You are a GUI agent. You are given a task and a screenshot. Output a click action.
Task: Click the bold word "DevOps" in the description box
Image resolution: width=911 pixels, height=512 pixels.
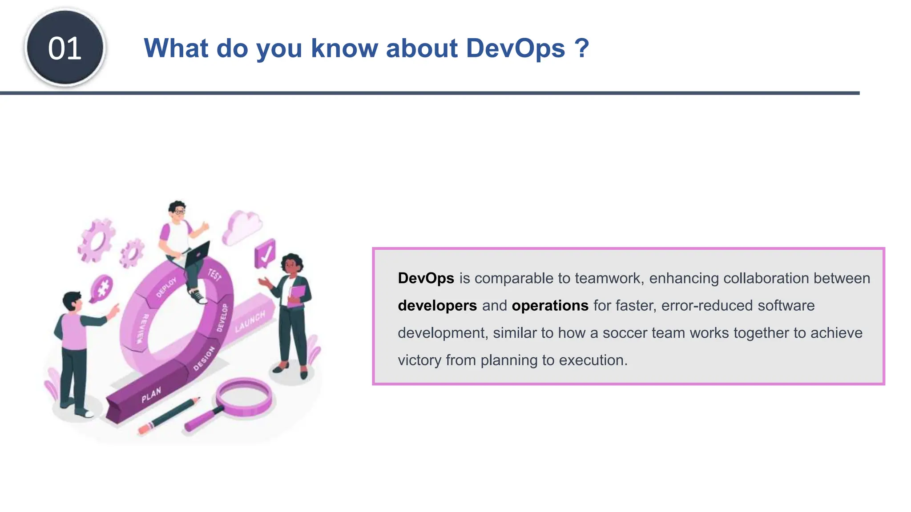[426, 278]
